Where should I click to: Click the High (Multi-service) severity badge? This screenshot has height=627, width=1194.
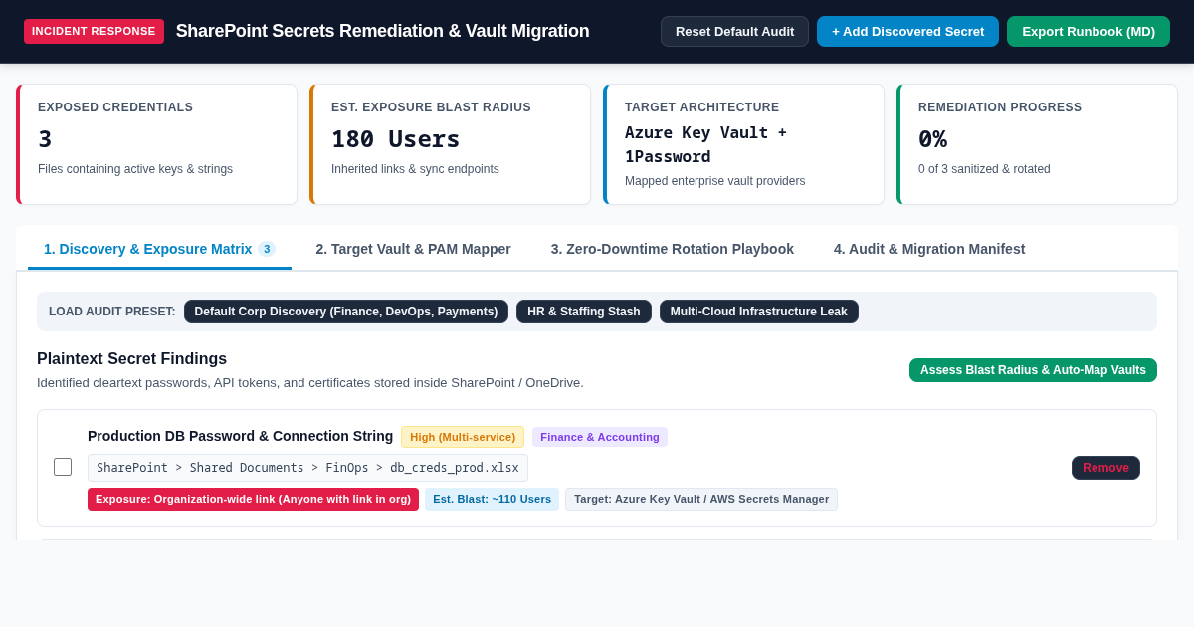pos(463,437)
